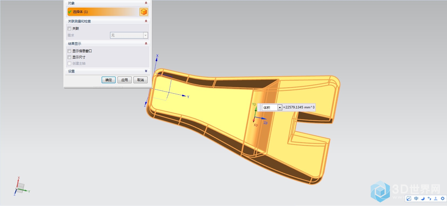Click the 应用 button
Viewport: 447px width, 206px height.
[125, 80]
